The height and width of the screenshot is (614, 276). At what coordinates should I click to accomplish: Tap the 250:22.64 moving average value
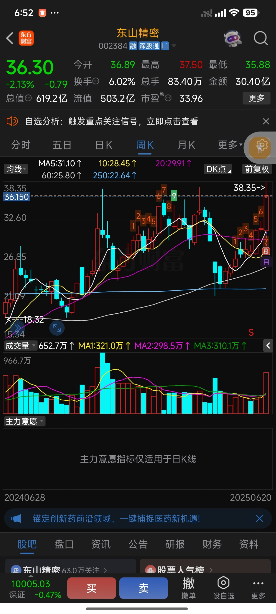tap(115, 176)
